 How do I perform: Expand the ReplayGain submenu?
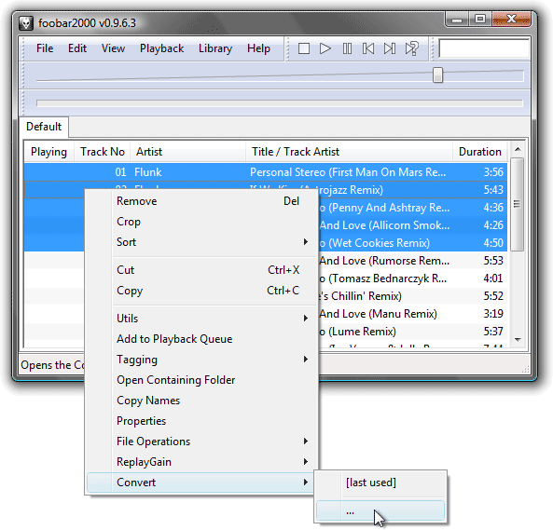coord(202,462)
